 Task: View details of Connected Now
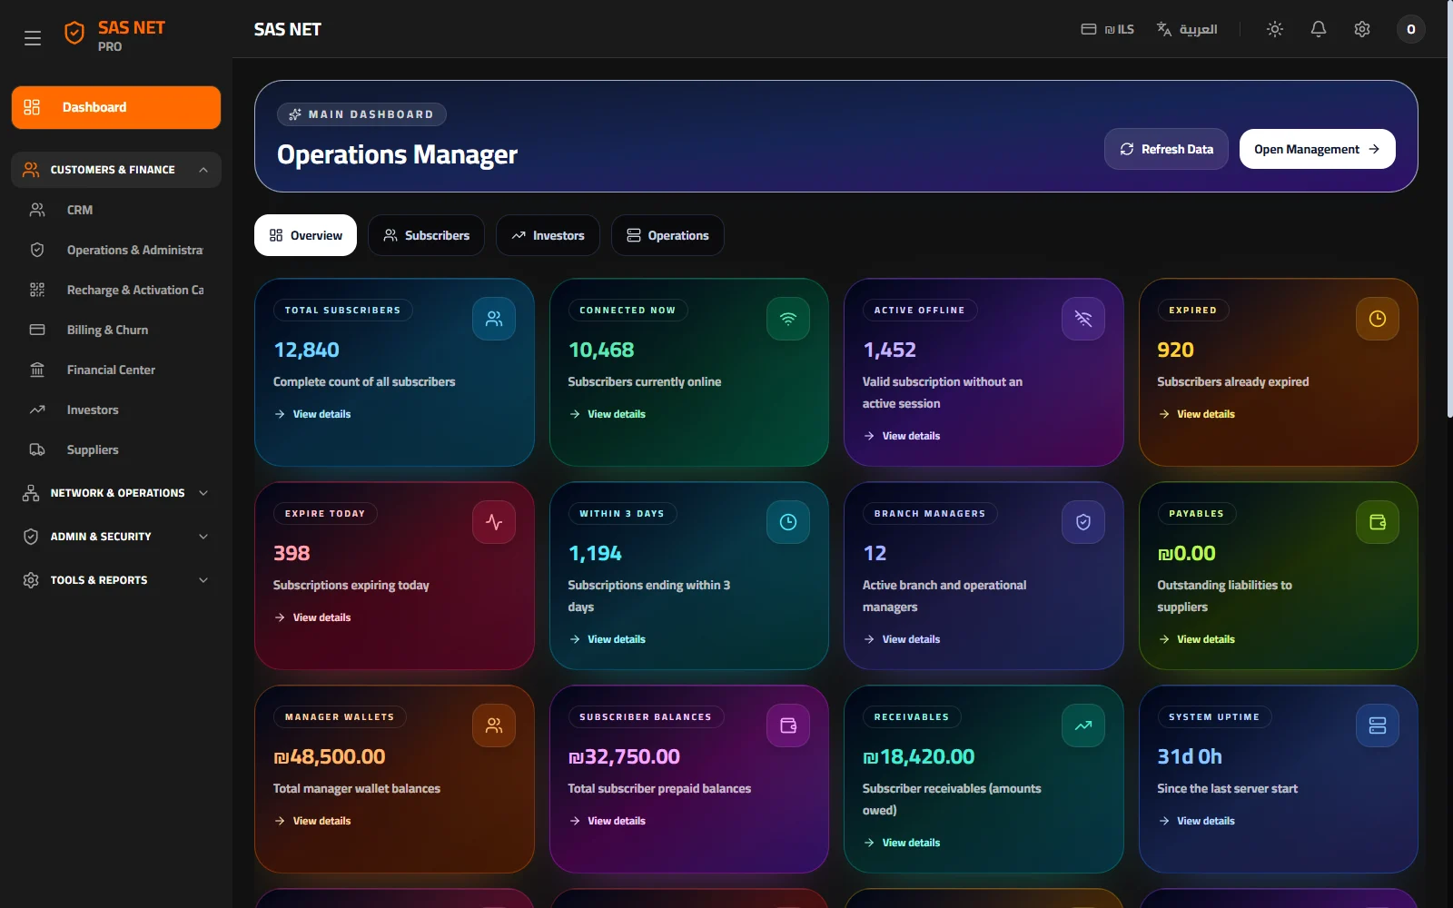coord(607,414)
